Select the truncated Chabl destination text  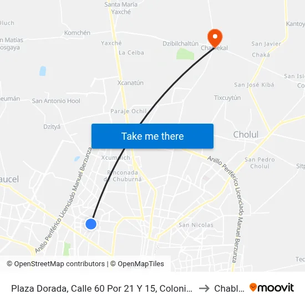point(229,288)
